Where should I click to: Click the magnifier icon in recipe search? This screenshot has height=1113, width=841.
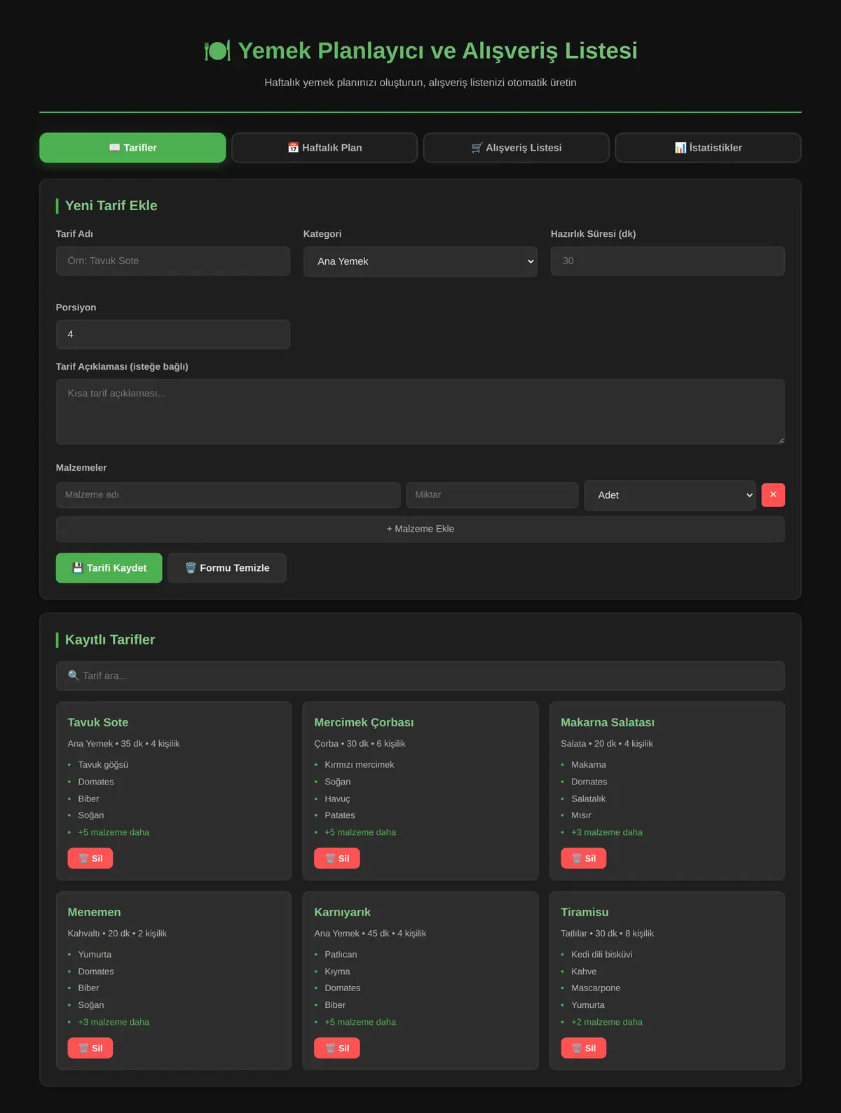click(x=74, y=675)
